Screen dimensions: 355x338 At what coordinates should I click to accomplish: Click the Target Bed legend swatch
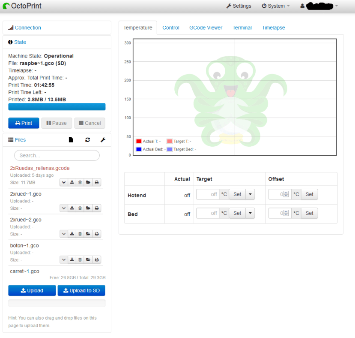click(x=170, y=149)
